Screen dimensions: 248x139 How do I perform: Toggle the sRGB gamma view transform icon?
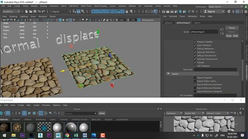pyautogui.click(x=139, y=20)
